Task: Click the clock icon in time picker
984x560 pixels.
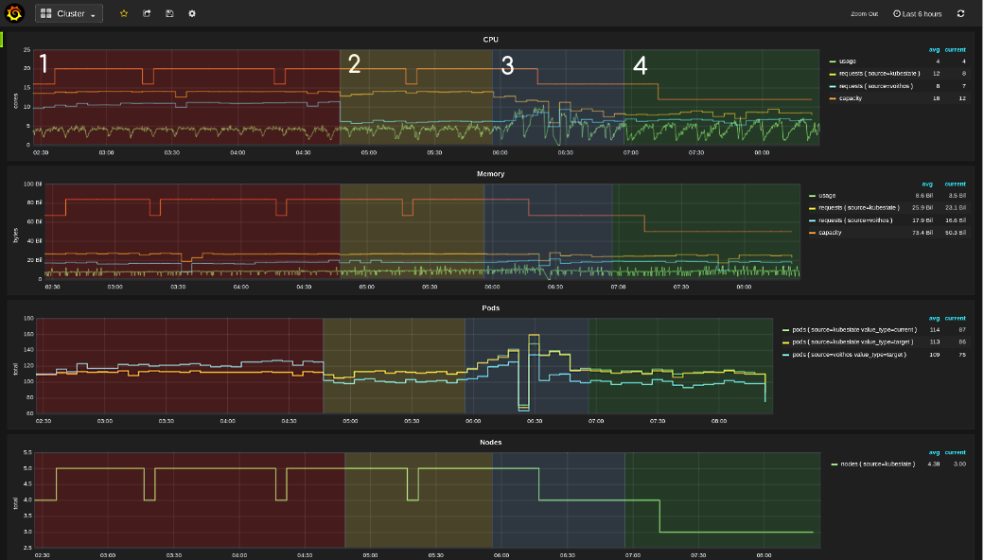Action: [896, 13]
